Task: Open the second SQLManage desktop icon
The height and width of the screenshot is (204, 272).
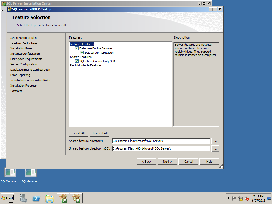Action: (x=31, y=176)
